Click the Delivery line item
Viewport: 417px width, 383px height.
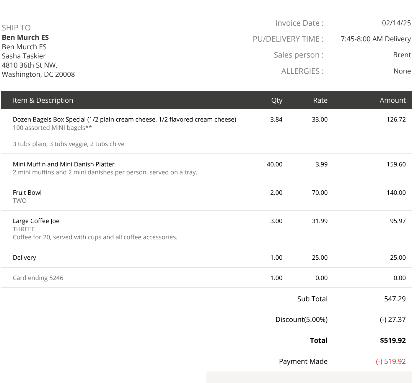pos(24,257)
